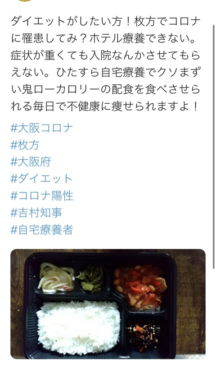The width and height of the screenshot is (216, 368).
Task: Click the green vegetable side dish
Action: (x=91, y=279)
